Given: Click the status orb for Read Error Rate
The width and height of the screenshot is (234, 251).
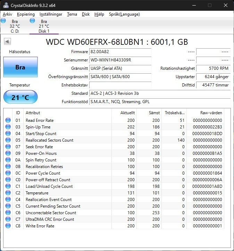Looking at the screenshot, I should point(8,120).
